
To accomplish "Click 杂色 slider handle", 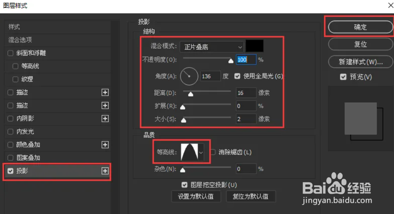I will pyautogui.click(x=183, y=170).
